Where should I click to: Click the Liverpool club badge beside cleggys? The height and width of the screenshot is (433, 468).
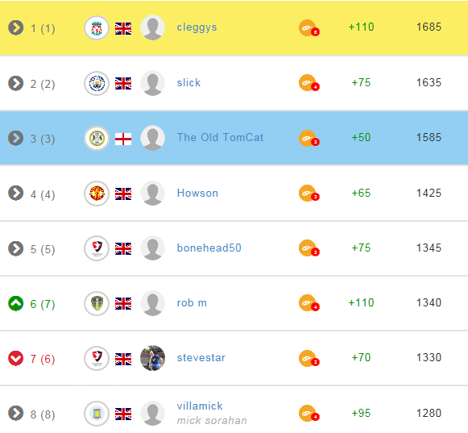[97, 28]
